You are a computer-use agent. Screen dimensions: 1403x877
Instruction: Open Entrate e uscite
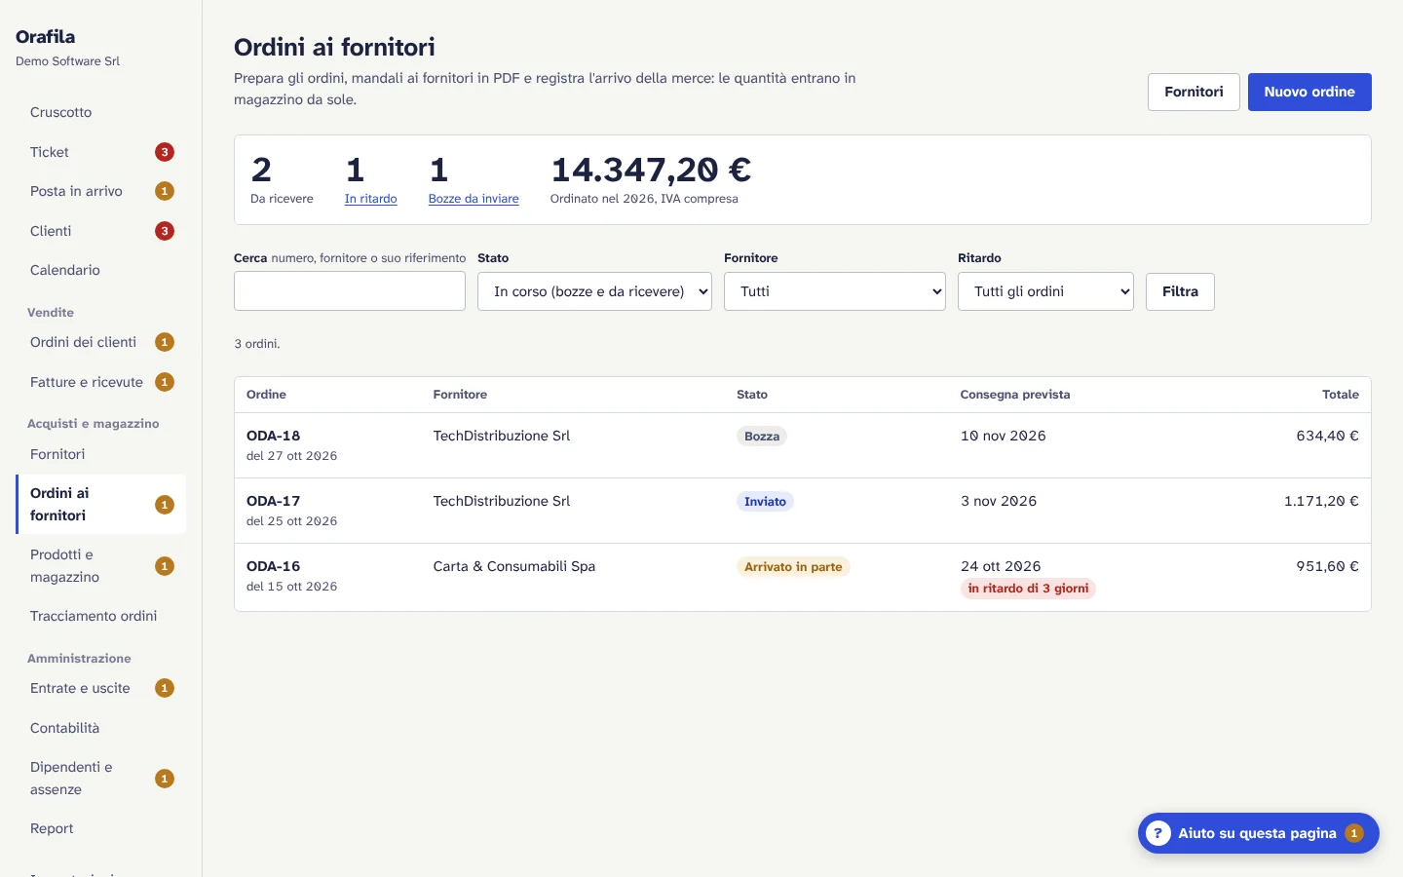pos(100,688)
